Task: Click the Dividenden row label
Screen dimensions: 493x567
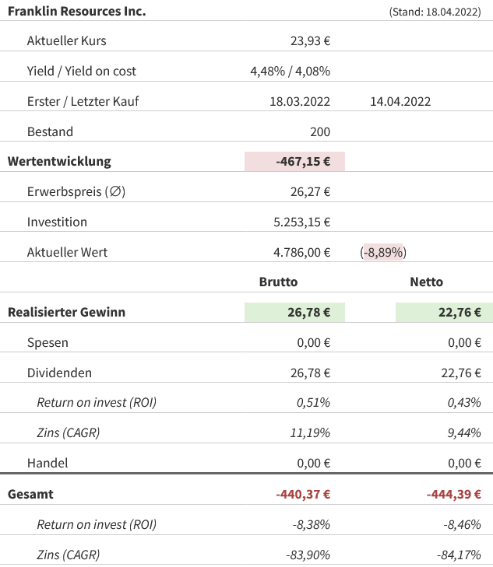Action: click(59, 373)
